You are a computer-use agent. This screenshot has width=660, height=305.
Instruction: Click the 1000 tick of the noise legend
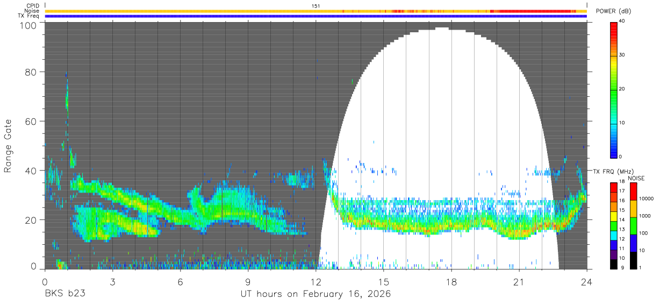click(646, 216)
